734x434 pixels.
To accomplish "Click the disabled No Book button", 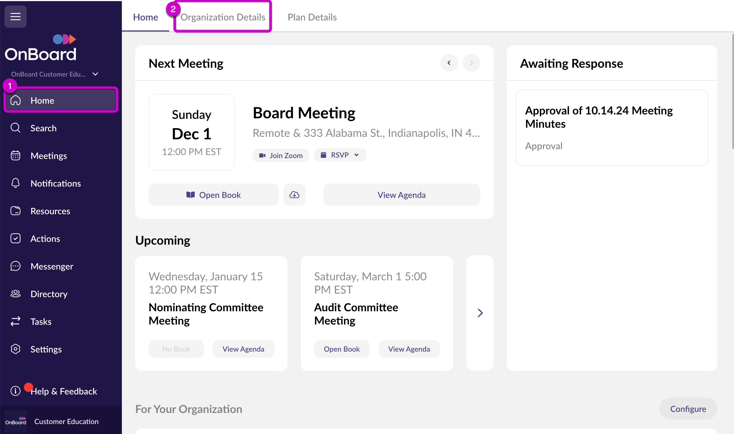I will (176, 349).
